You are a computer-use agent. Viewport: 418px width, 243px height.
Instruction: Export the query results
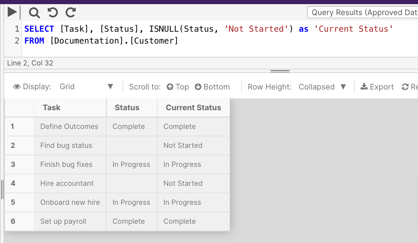(377, 87)
